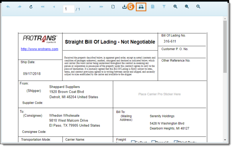Toggle the parameters filter funnel icon
233x148 pixels.
point(164,7)
